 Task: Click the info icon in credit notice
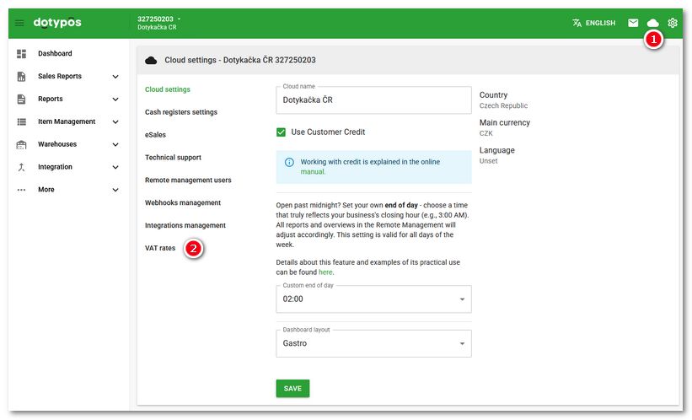pyautogui.click(x=289, y=162)
